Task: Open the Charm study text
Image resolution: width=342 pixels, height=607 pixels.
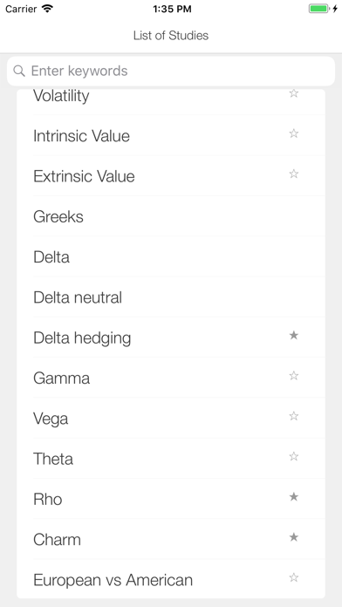Action: coord(57,539)
